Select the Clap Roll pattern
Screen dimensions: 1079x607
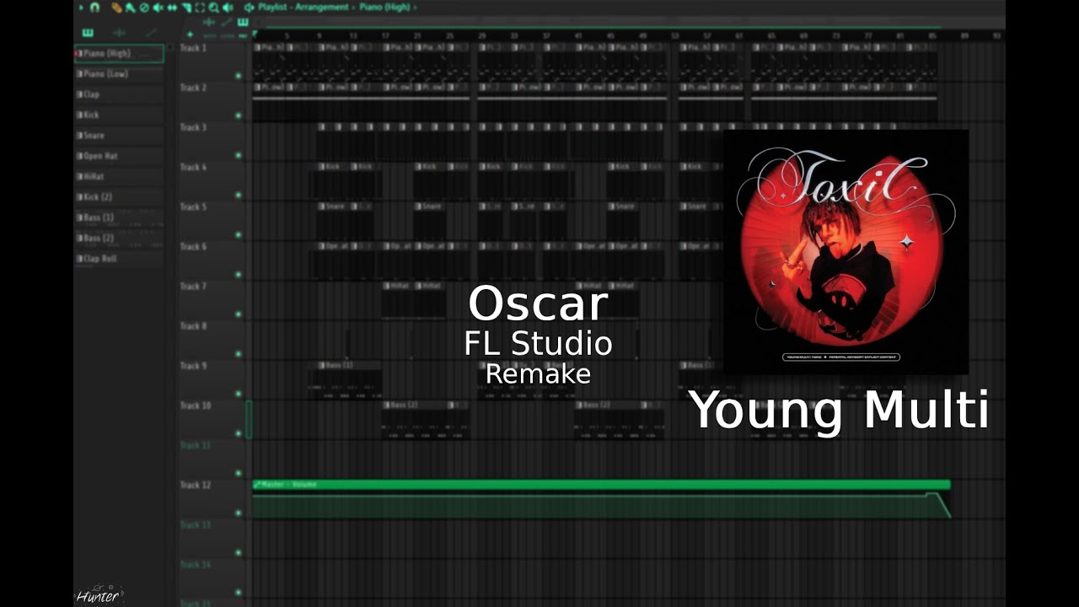[x=120, y=259]
